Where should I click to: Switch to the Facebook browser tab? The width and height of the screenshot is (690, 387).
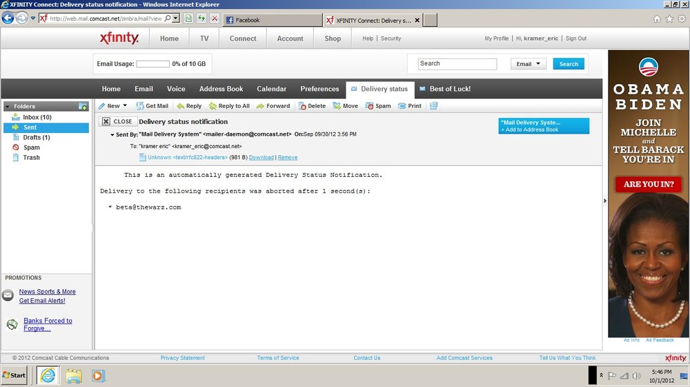click(273, 20)
